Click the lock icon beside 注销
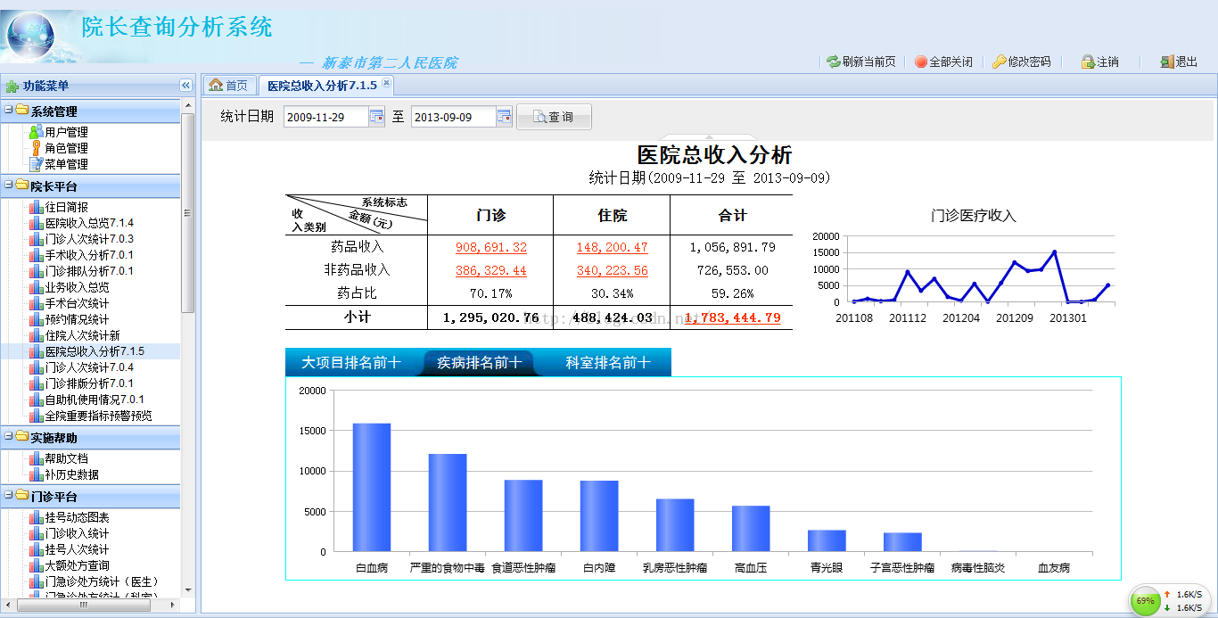The image size is (1218, 618). pyautogui.click(x=1088, y=62)
